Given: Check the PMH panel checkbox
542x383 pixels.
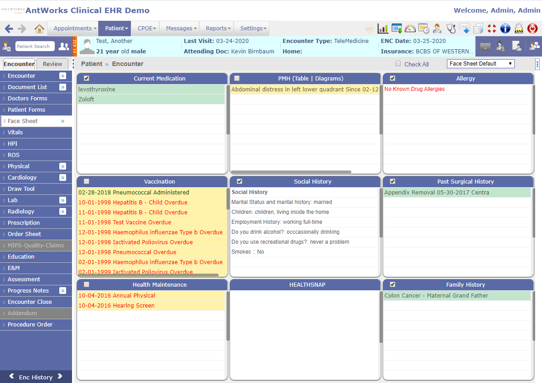Looking at the screenshot, I should [x=237, y=78].
